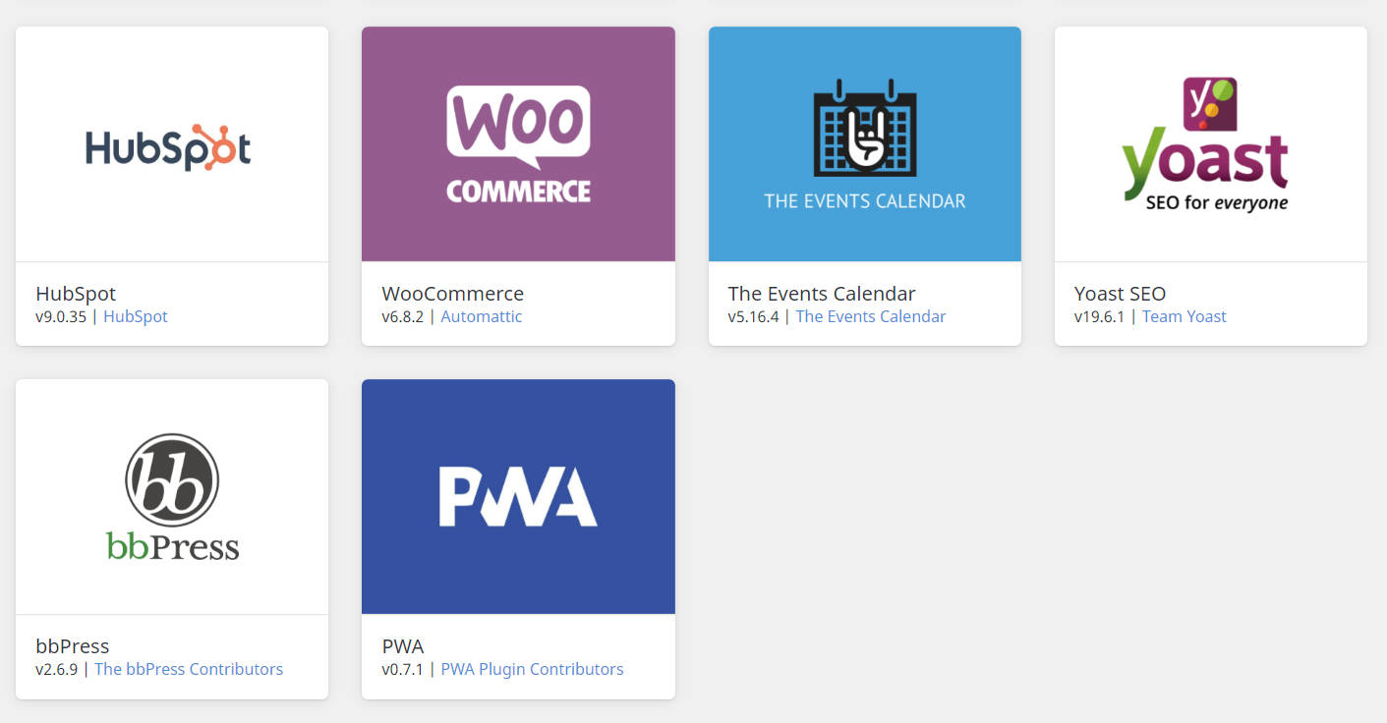Viewport: 1387px width, 723px height.
Task: Click the WooCommerce version v6.8.2 text
Action: click(x=403, y=316)
